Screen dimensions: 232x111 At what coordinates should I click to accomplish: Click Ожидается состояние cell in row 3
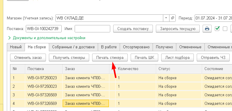point(217,95)
